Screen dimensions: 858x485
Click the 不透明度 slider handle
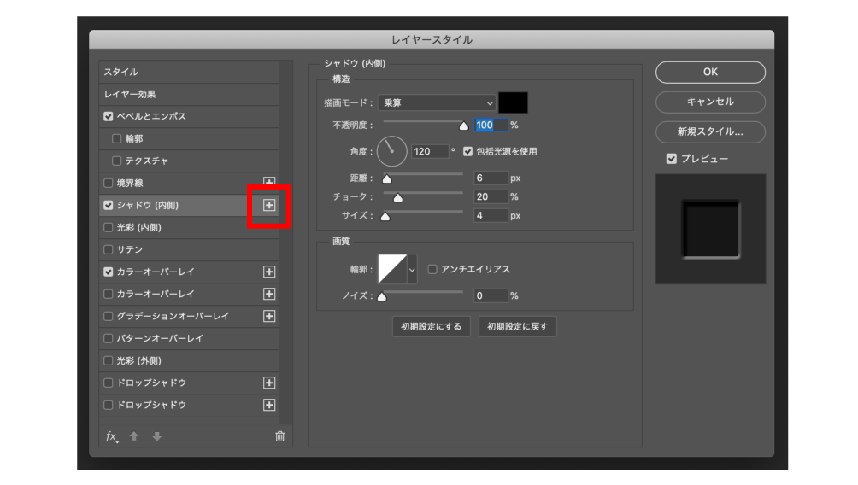click(x=463, y=126)
